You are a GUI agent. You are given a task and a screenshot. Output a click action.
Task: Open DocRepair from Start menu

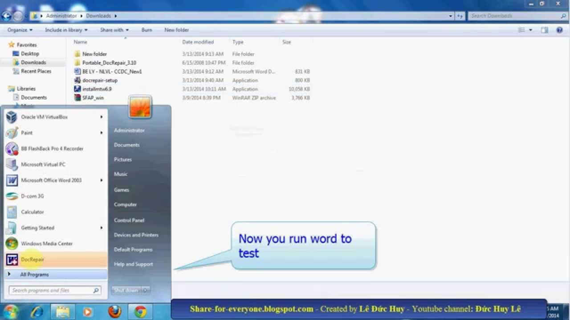(x=56, y=260)
